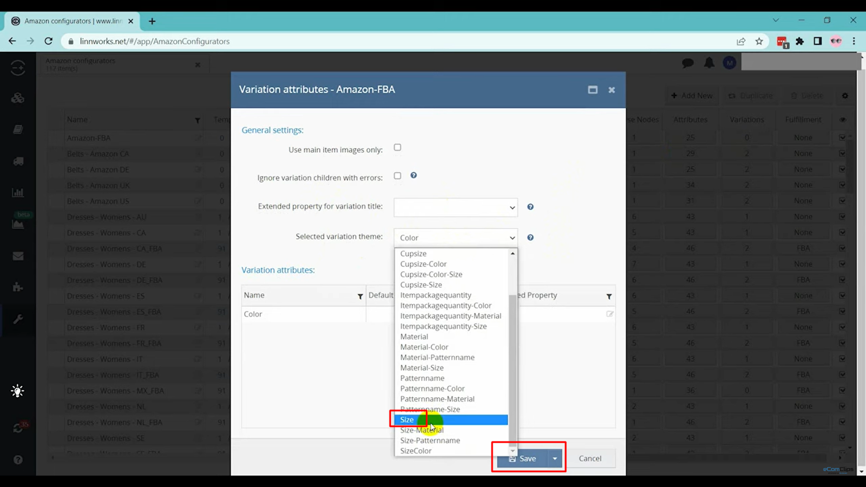Click help icon beside Extended property dropdown
Image resolution: width=866 pixels, height=487 pixels.
(x=530, y=207)
